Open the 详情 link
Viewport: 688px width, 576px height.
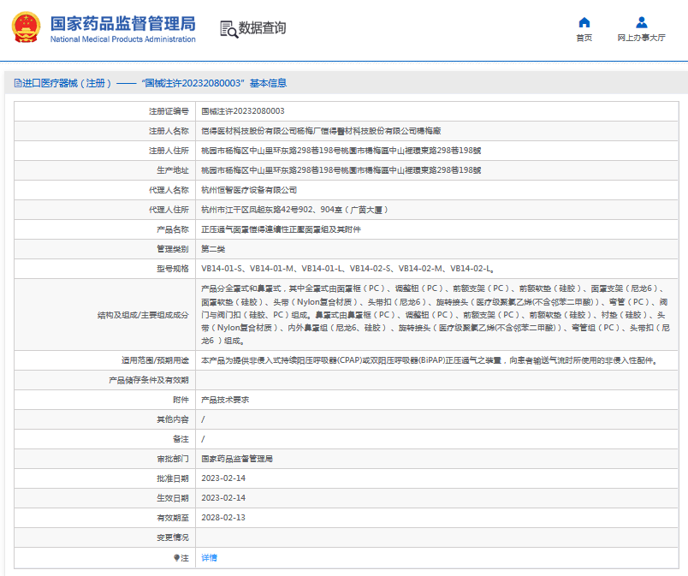pos(210,557)
